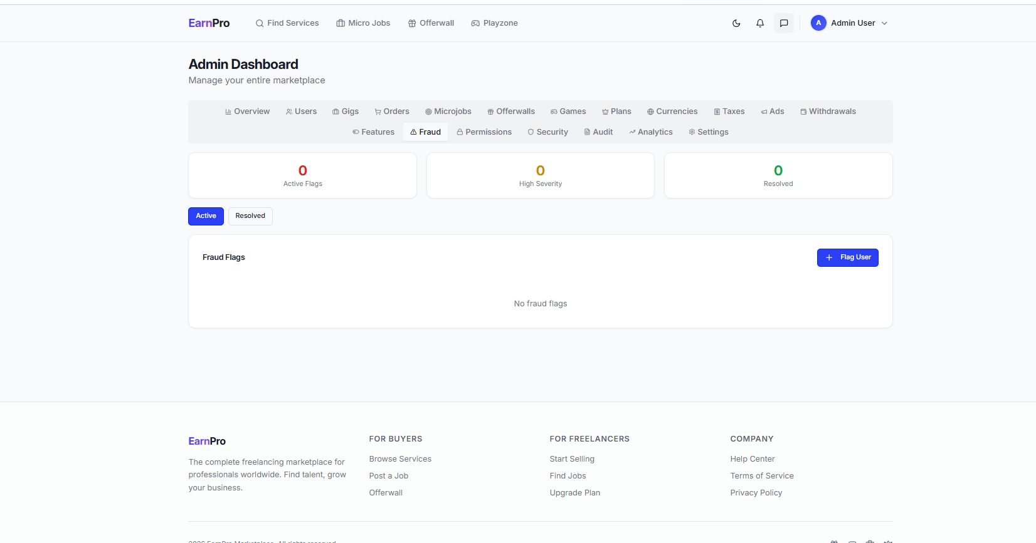1036x543 pixels.
Task: Open the Withdrawals tab
Action: pos(828,111)
